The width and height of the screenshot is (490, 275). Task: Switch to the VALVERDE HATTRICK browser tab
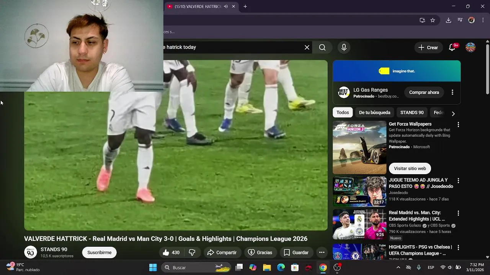pos(197,6)
